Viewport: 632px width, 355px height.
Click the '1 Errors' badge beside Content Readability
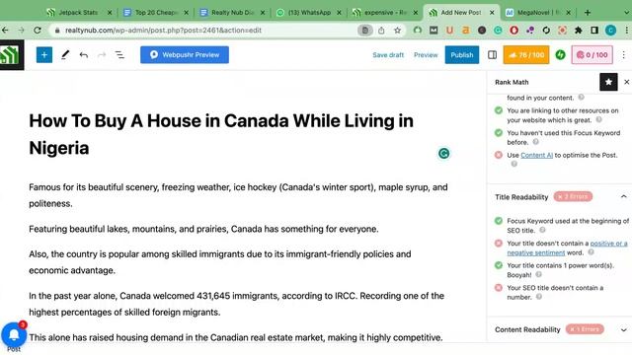point(585,329)
